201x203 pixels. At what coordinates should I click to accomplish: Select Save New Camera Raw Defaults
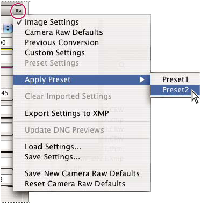[x=82, y=173]
